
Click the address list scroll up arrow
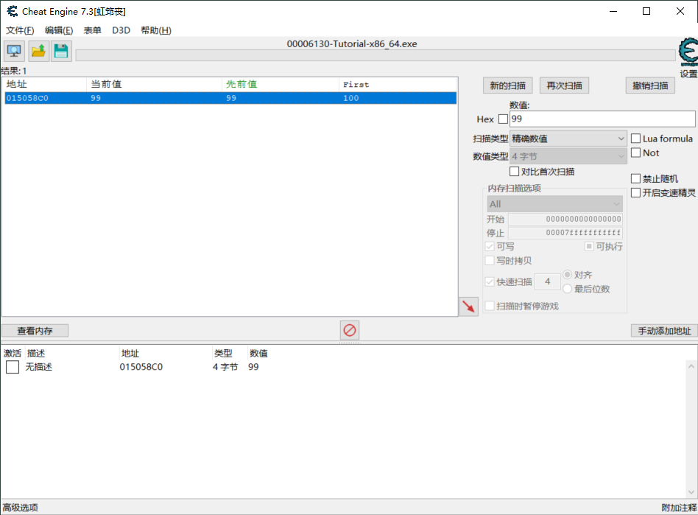[x=691, y=366]
